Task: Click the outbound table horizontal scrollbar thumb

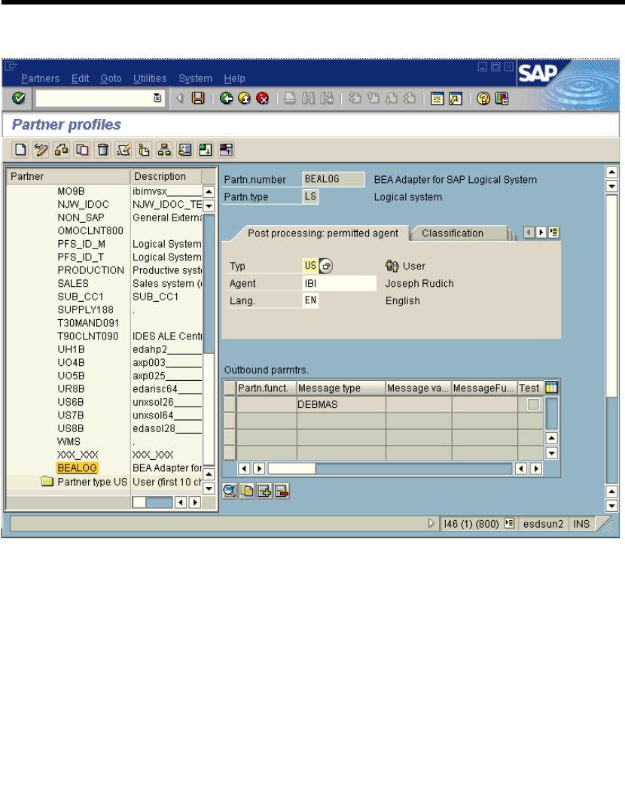Action: point(292,468)
